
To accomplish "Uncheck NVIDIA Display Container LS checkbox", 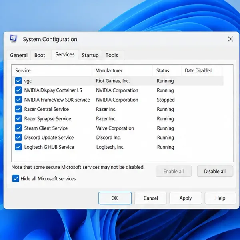I will [x=18, y=90].
